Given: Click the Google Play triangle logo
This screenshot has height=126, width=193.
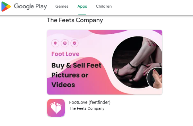Looking at the screenshot, I should click(x=6, y=7).
